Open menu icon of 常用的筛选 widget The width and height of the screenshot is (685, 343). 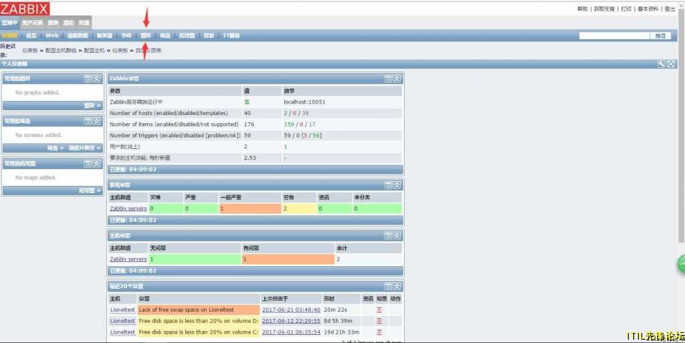click(88, 121)
